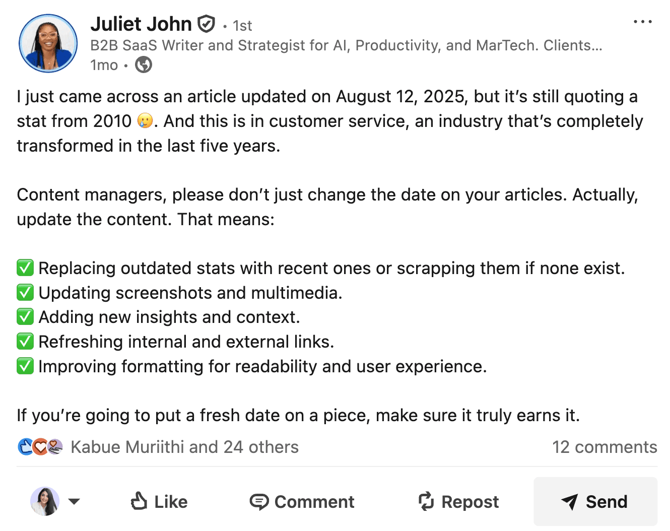The width and height of the screenshot is (670, 531).
Task: Click the globe public visibility icon
Action: [x=144, y=65]
